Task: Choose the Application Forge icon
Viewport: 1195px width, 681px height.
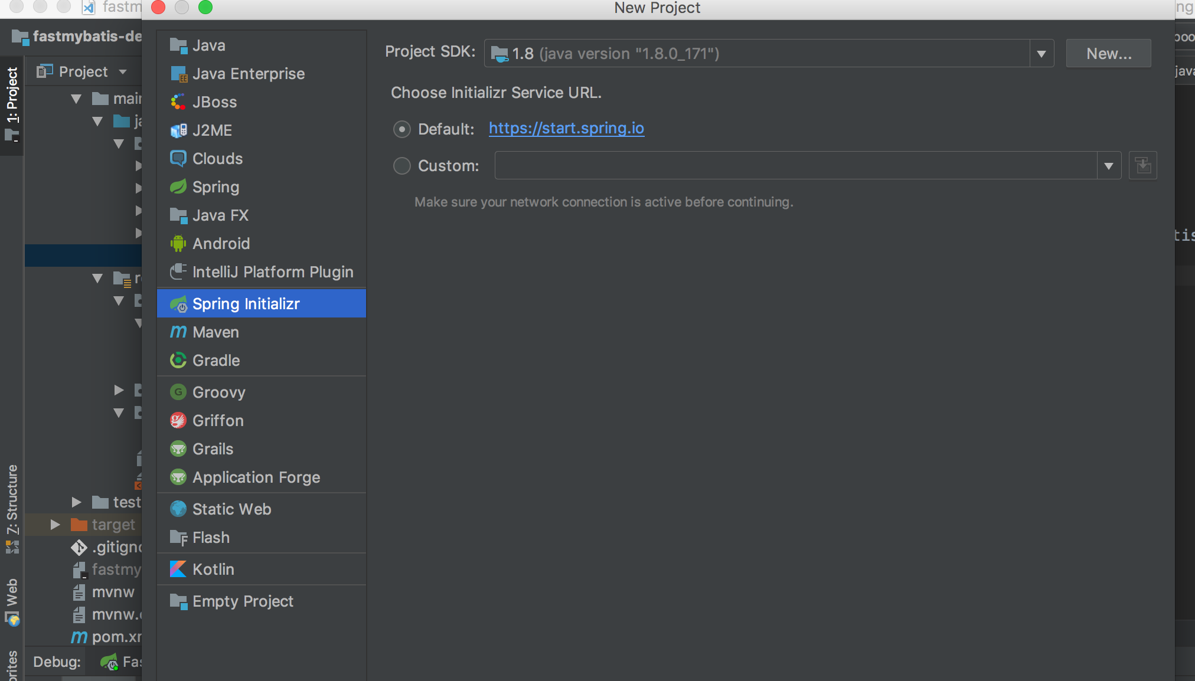Action: tap(178, 477)
